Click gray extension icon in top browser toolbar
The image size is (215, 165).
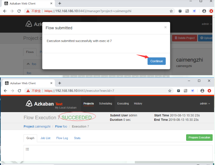[x=187, y=11]
